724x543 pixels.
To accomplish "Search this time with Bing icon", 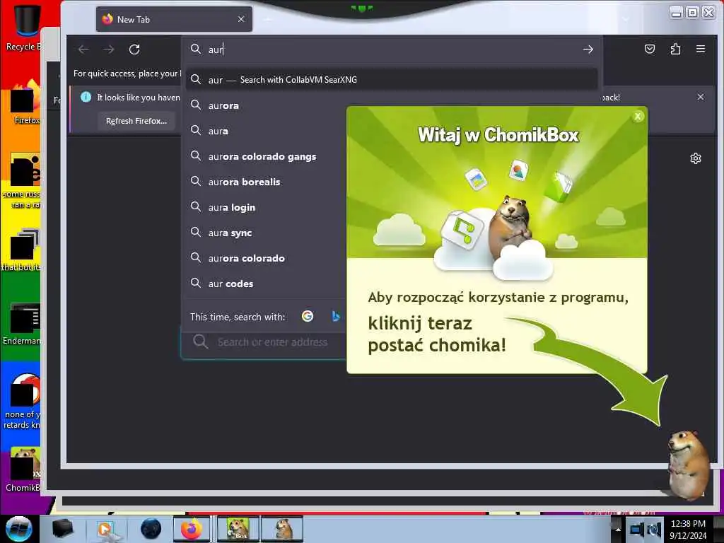I will tap(336, 316).
